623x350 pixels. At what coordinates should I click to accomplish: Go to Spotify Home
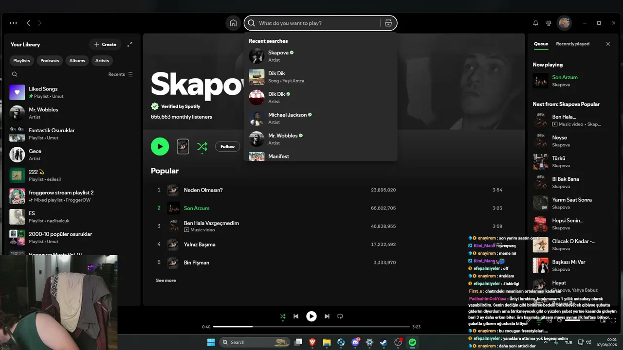(x=233, y=23)
